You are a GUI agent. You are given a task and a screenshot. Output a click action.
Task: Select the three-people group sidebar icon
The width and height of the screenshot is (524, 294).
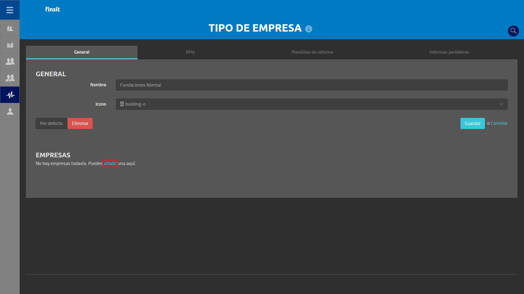click(x=10, y=78)
